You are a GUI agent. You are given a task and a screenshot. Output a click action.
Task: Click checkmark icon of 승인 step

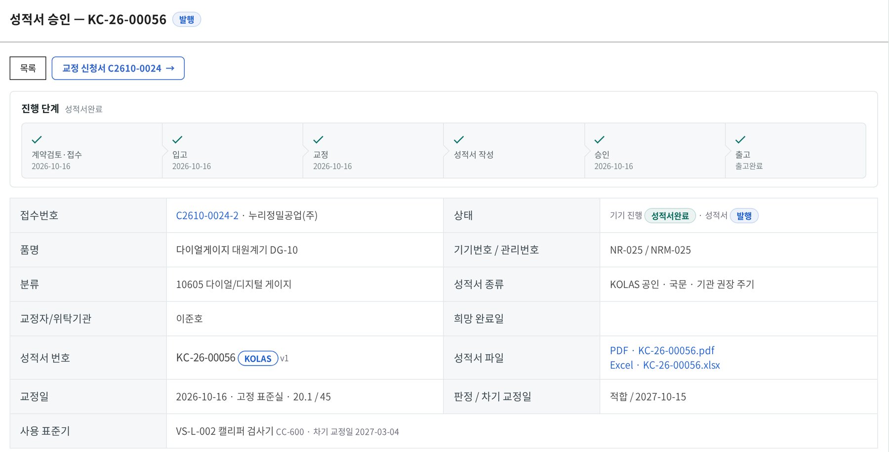(x=600, y=140)
